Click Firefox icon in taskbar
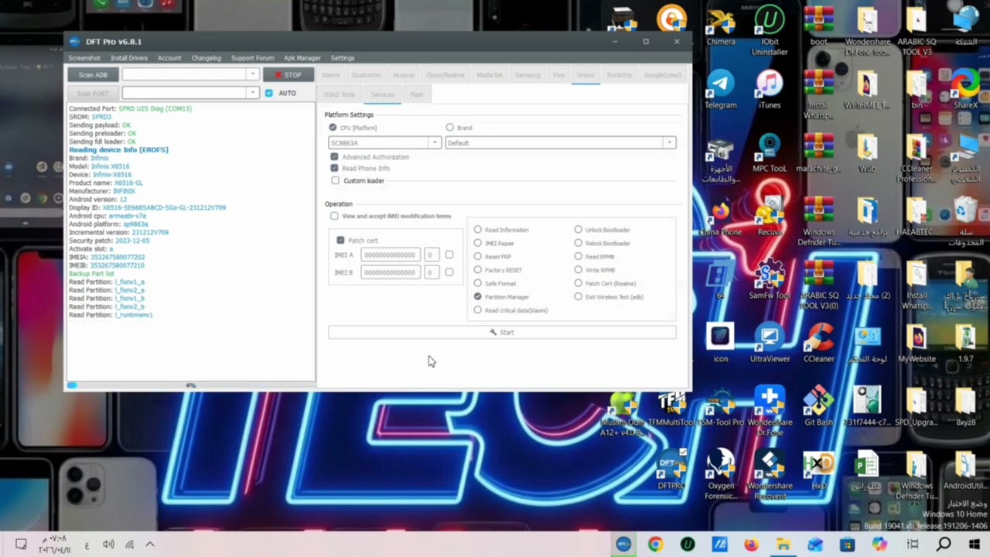The height and width of the screenshot is (557, 990). (x=751, y=545)
